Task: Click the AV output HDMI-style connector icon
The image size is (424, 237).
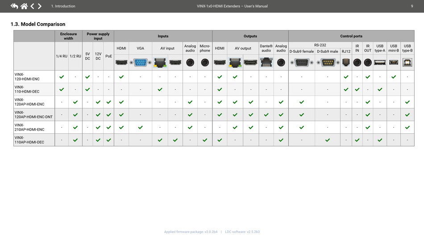Action: coord(251,63)
